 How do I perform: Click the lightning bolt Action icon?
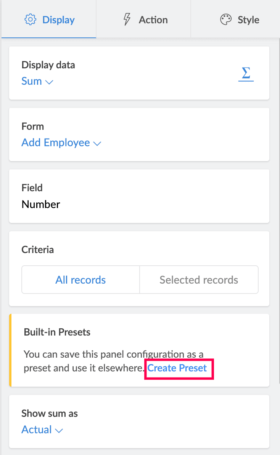(127, 19)
